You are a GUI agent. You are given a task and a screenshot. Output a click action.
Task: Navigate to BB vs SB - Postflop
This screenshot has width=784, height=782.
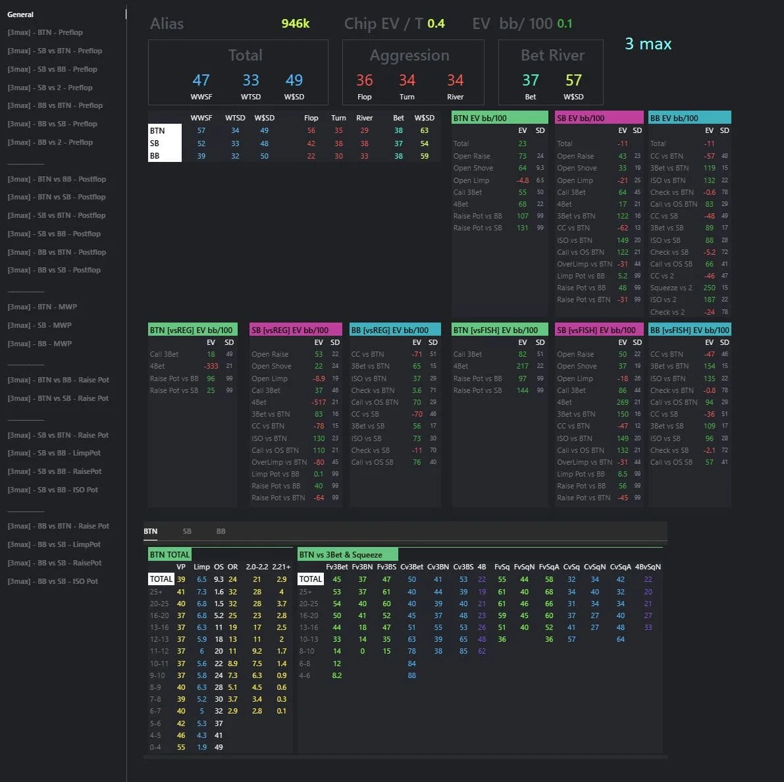(x=54, y=270)
